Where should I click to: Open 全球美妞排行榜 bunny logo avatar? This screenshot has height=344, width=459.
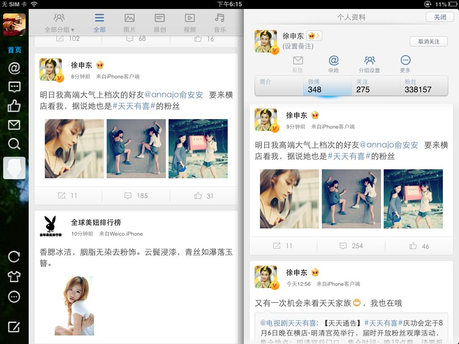51,226
